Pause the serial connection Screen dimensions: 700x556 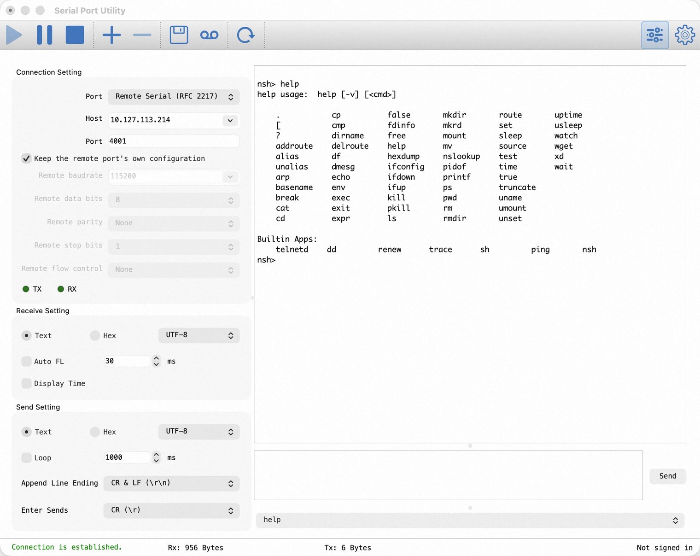(x=44, y=35)
